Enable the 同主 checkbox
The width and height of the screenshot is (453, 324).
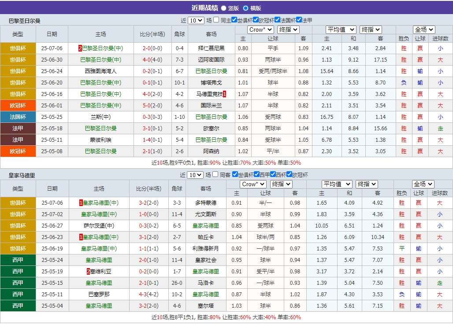click(215, 20)
